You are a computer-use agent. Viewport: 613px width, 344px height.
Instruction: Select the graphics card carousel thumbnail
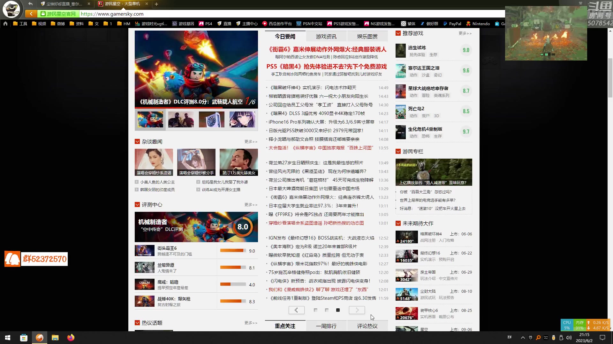tap(211, 119)
